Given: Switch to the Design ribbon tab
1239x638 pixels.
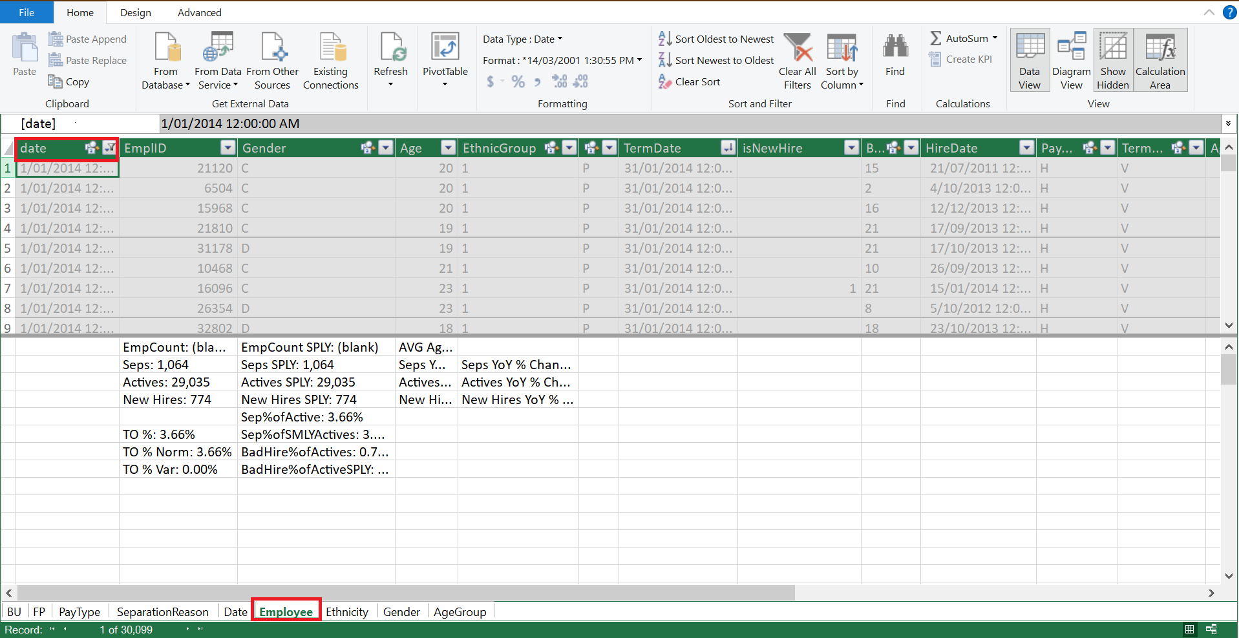Looking at the screenshot, I should 135,12.
